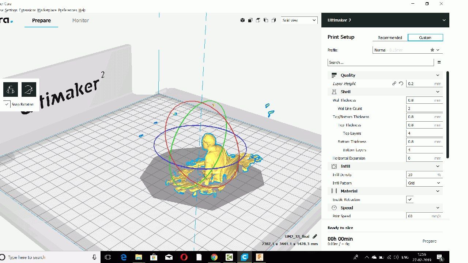Click the Wall Line Count field

424,108
